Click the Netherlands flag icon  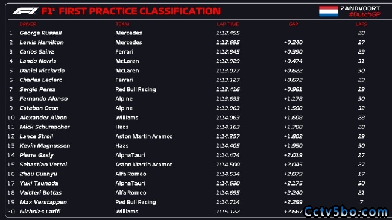pos(329,11)
